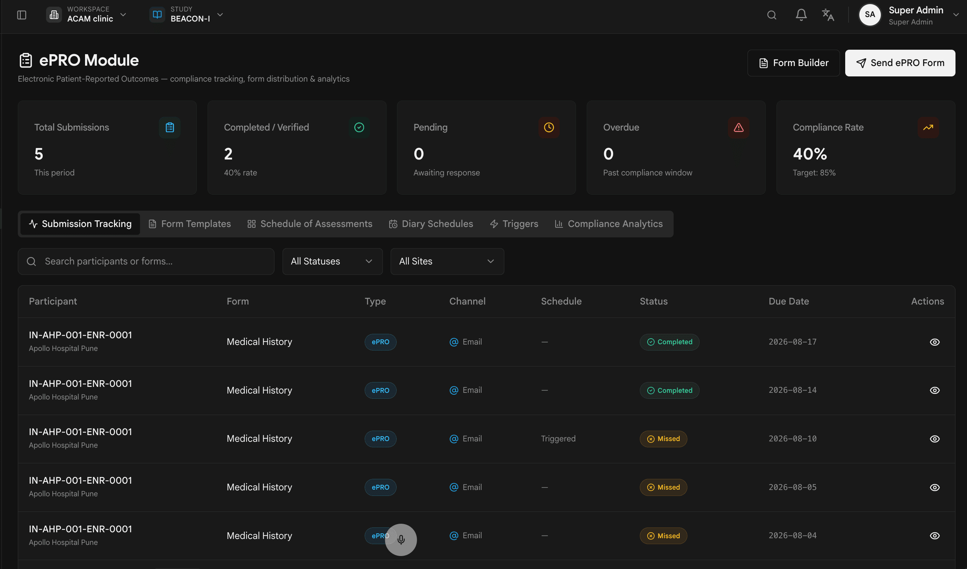Screen dimensions: 967x569
Task: Click the Missed status badge for 2026-08-04
Action: [x=663, y=536]
